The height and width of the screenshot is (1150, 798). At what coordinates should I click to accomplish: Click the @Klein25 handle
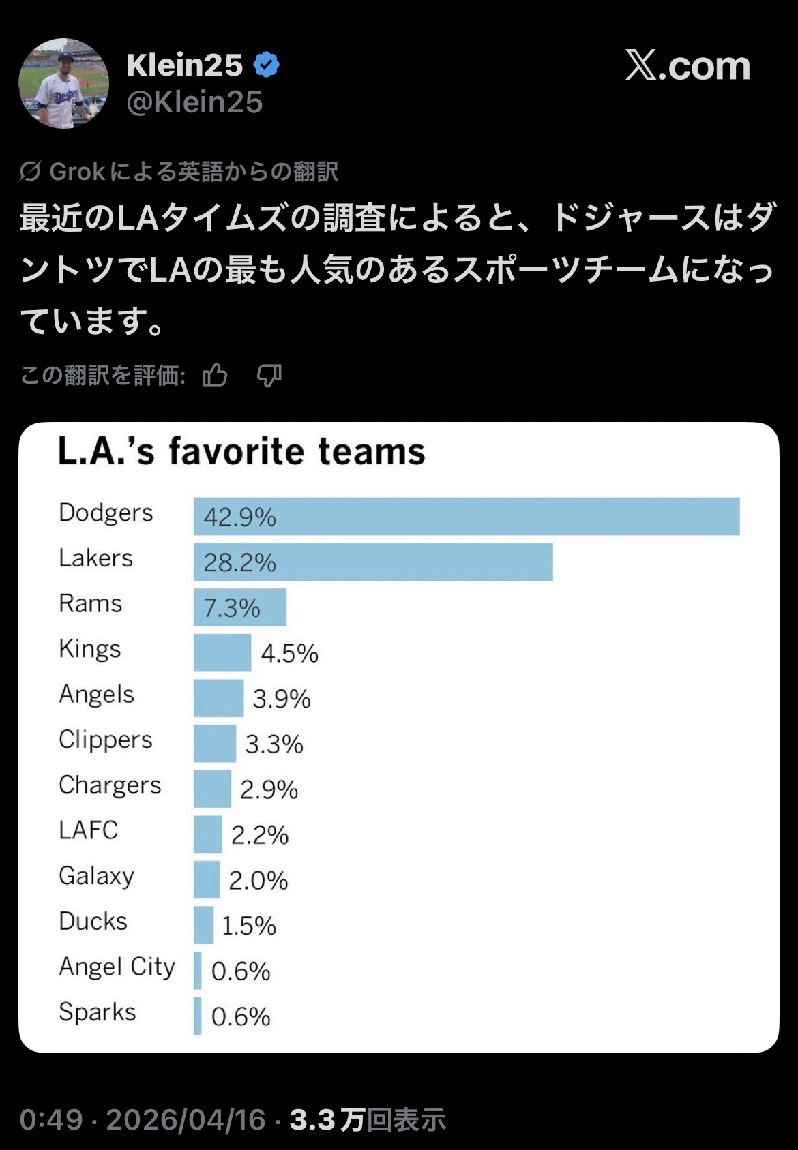click(x=194, y=102)
